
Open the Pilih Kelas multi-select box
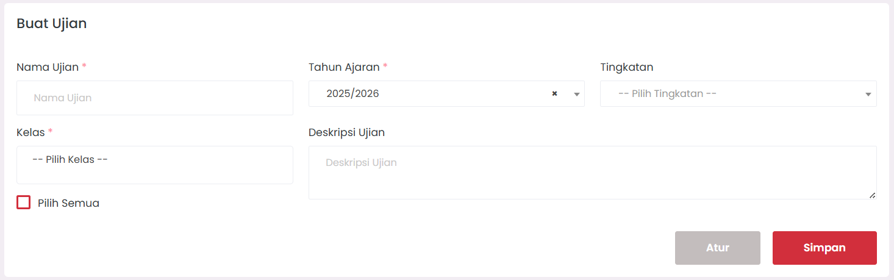click(x=154, y=165)
